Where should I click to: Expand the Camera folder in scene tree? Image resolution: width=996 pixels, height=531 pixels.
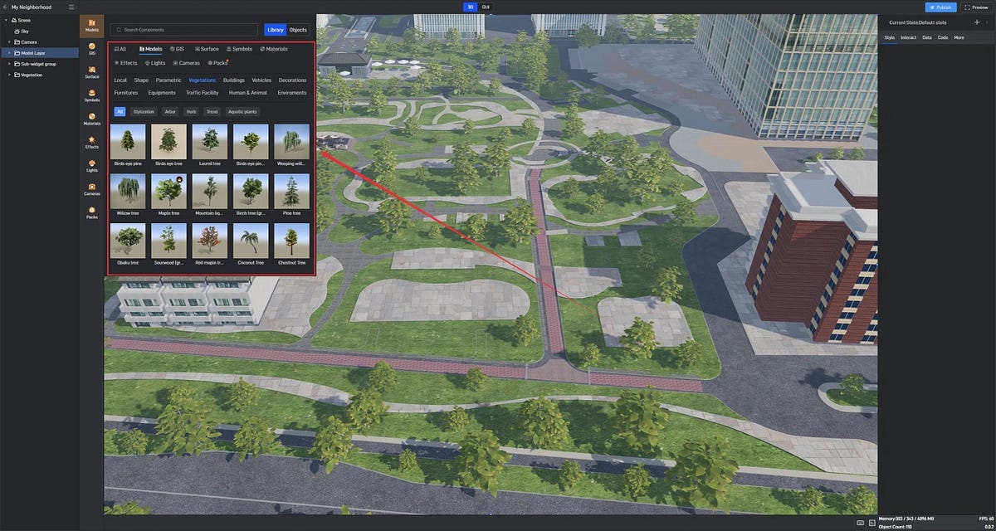(x=8, y=41)
